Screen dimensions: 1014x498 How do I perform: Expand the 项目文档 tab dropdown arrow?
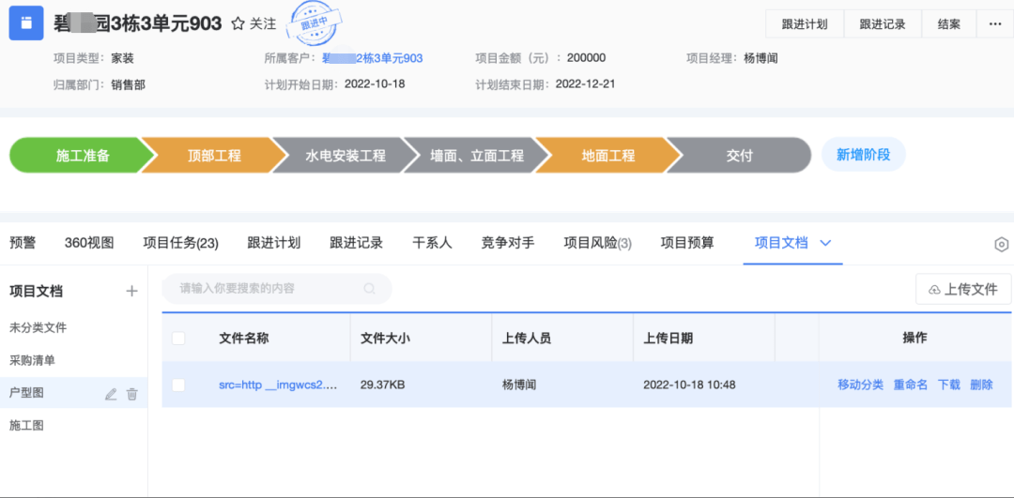click(825, 243)
